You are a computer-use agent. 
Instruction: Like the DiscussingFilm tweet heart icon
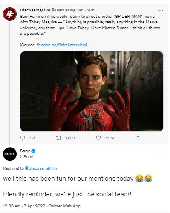click(x=98, y=138)
